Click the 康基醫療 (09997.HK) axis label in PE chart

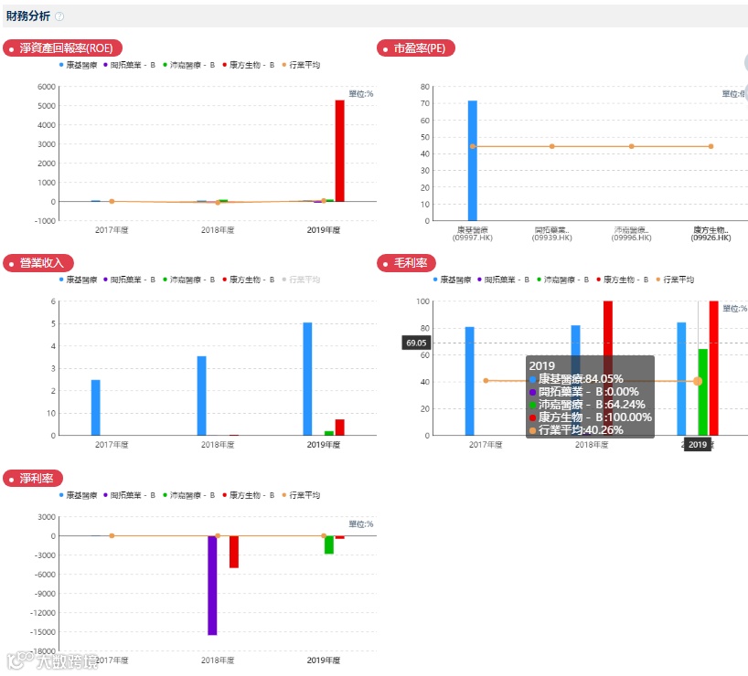[x=472, y=234]
